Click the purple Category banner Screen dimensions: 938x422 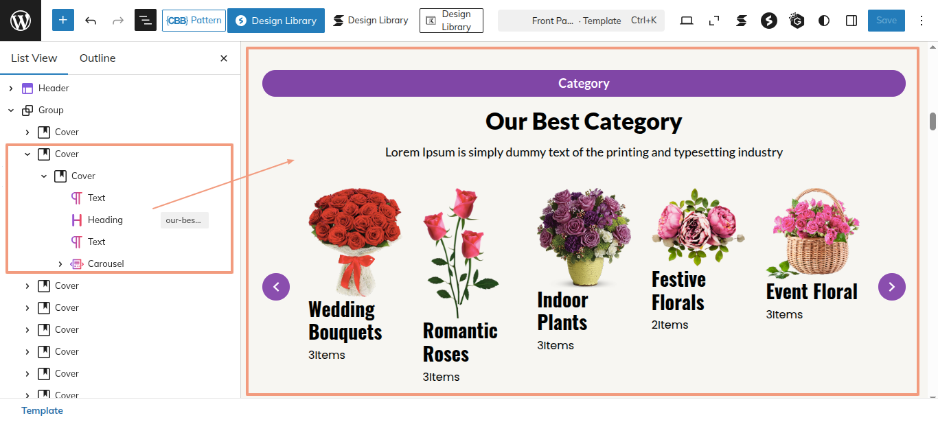[584, 84]
